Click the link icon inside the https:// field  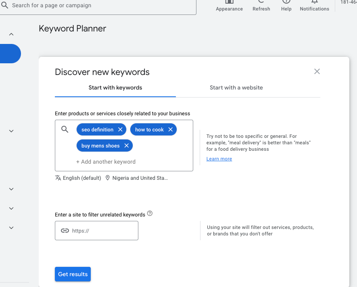click(65, 231)
